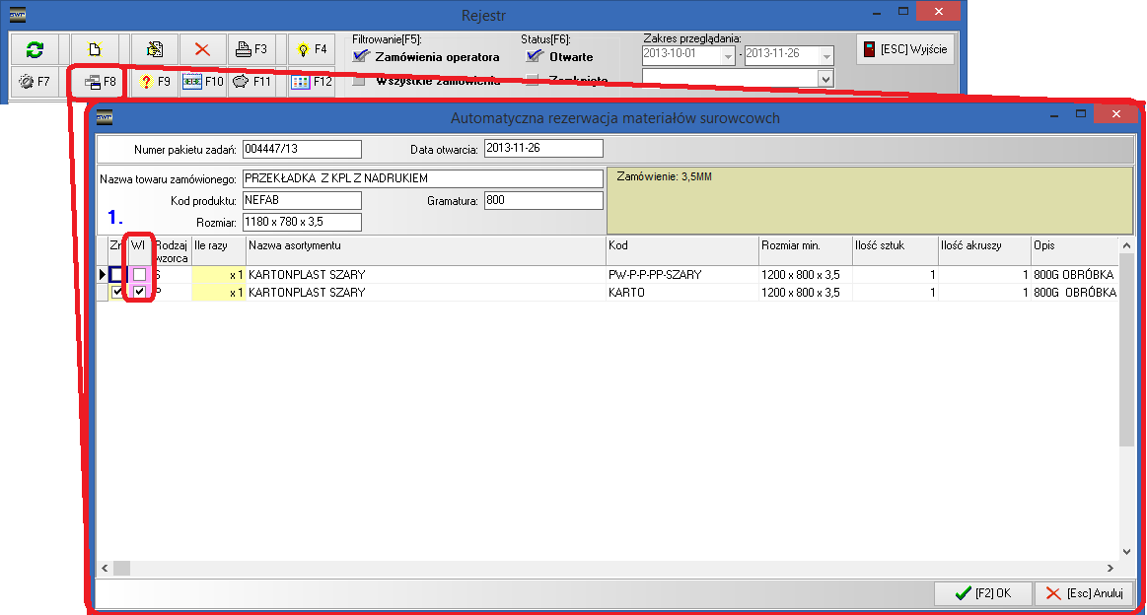Viewport: 1147px width, 615px height.
Task: Uncheck Wl checkbox in second KARTONPLAST row
Action: click(x=140, y=293)
